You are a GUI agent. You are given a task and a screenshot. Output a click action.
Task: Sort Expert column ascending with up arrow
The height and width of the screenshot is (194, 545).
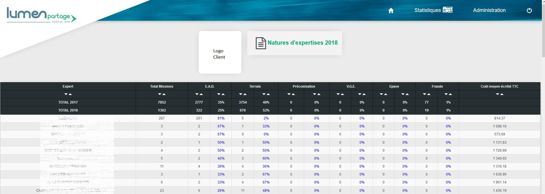pyautogui.click(x=70, y=94)
